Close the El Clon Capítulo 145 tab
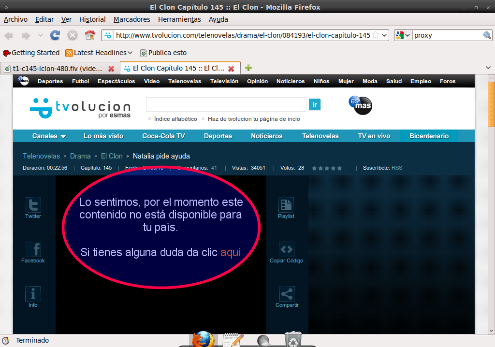The width and height of the screenshot is (495, 347). point(231,69)
